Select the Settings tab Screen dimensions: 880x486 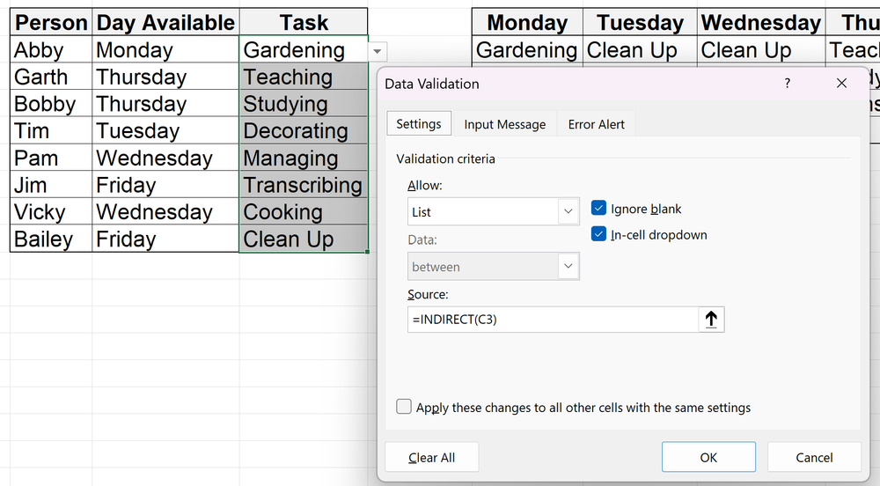[419, 123]
